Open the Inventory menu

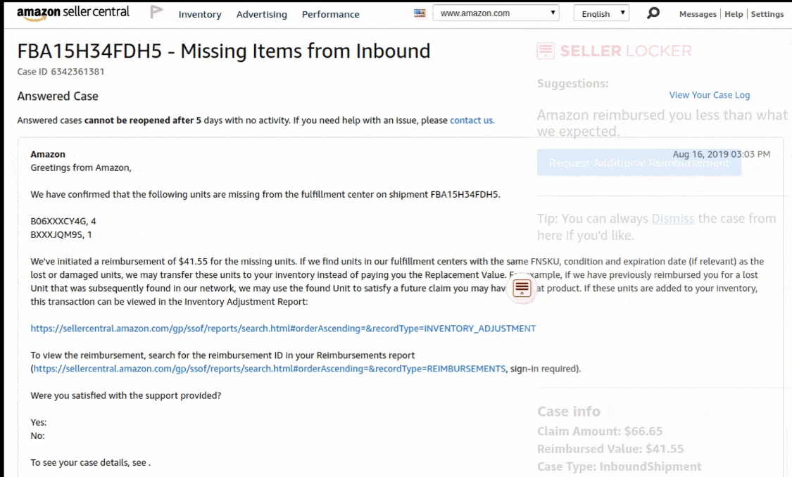click(200, 15)
